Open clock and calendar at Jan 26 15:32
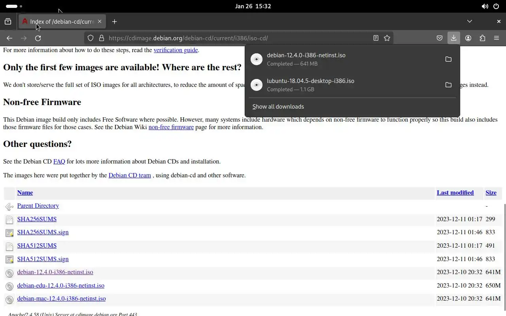 pyautogui.click(x=253, y=6)
